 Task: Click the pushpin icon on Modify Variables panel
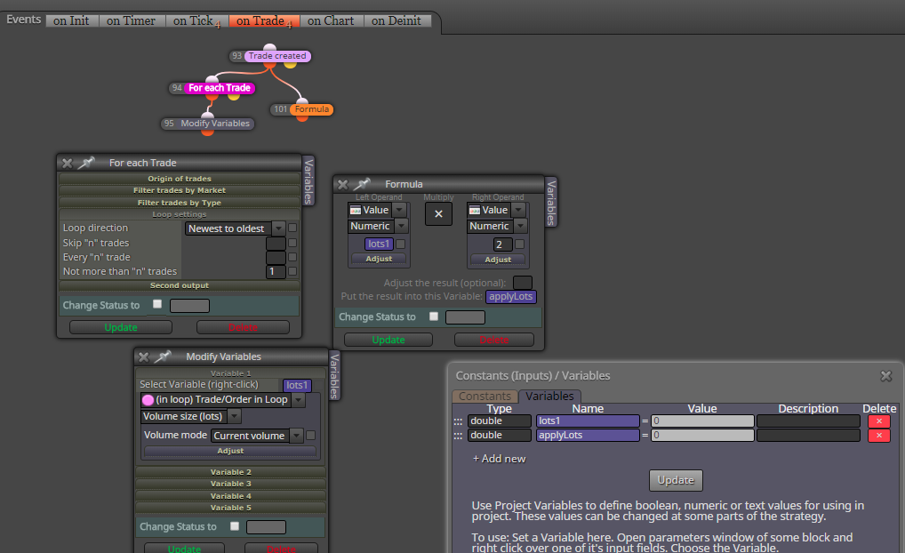[x=164, y=357]
